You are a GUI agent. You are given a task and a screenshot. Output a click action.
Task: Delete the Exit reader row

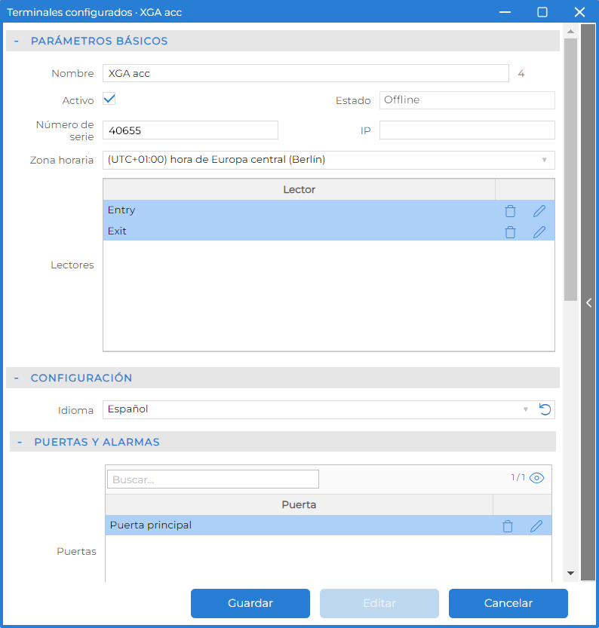pyautogui.click(x=510, y=232)
